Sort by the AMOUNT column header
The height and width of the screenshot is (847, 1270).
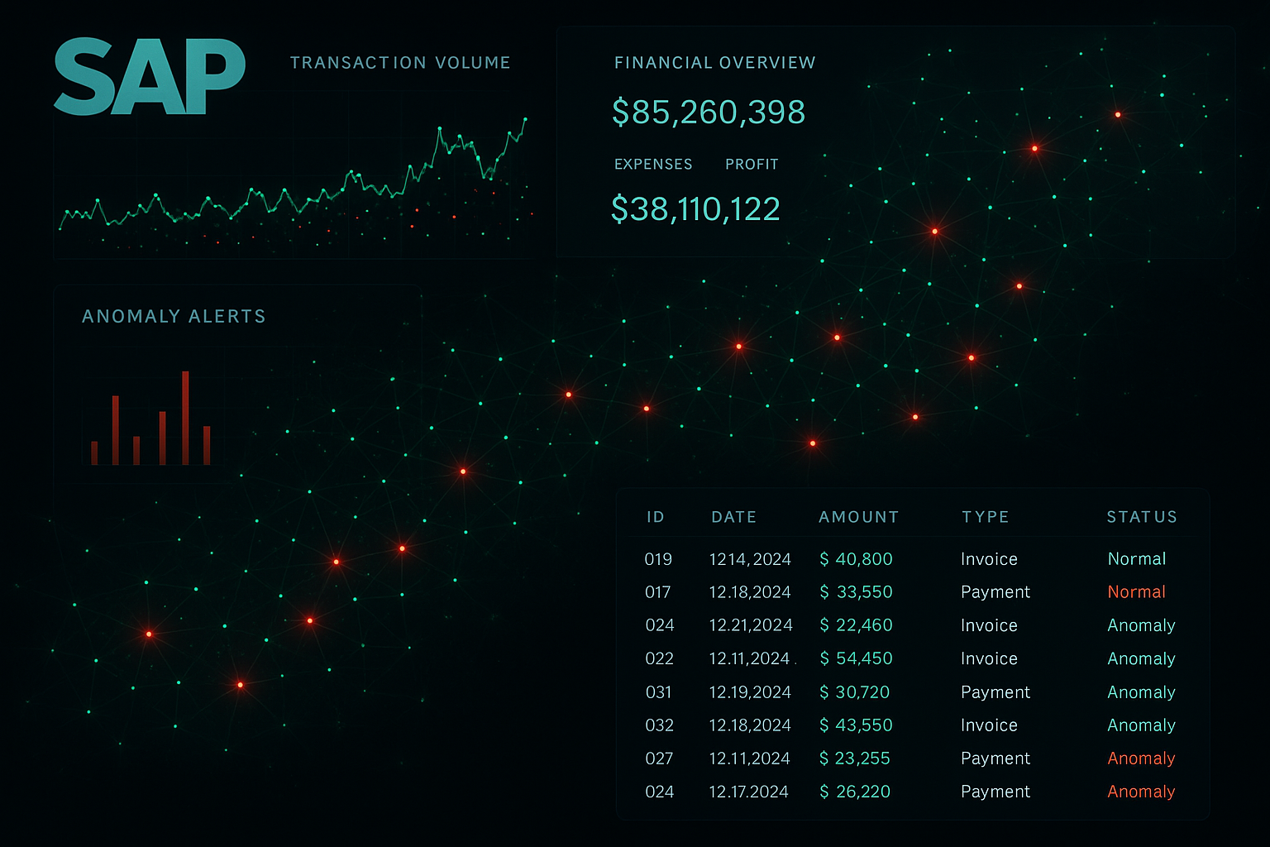tap(858, 517)
